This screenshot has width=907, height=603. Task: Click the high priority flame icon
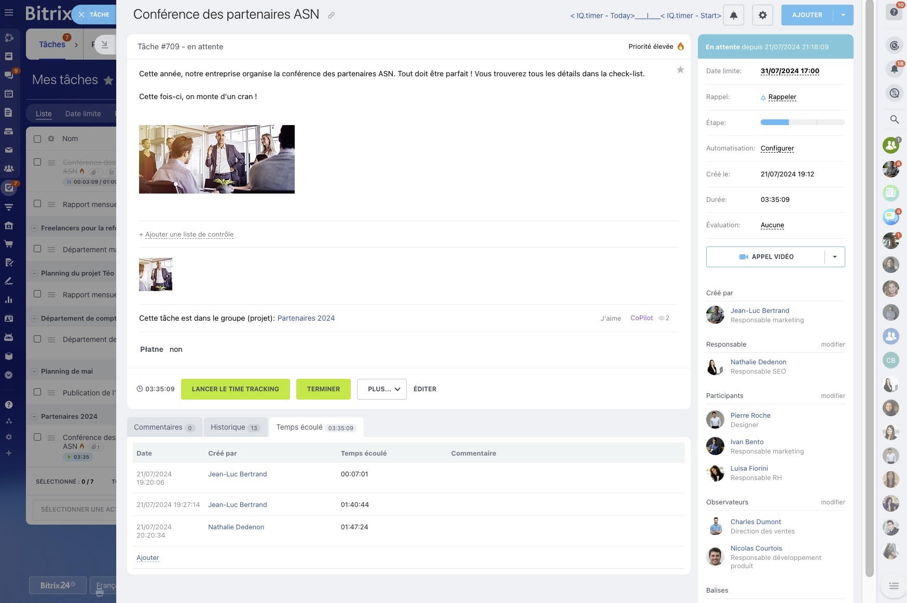click(x=681, y=46)
